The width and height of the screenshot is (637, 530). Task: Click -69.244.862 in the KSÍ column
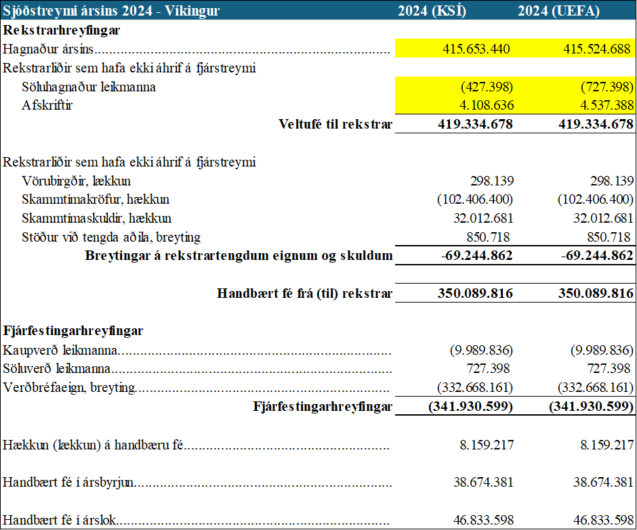(x=477, y=256)
